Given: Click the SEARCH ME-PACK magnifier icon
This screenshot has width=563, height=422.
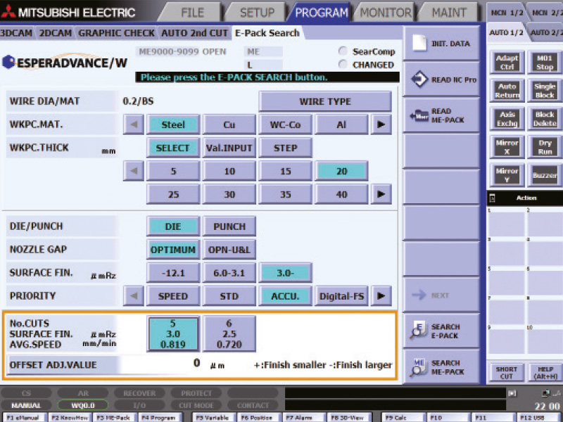Looking at the screenshot, I should point(418,366).
